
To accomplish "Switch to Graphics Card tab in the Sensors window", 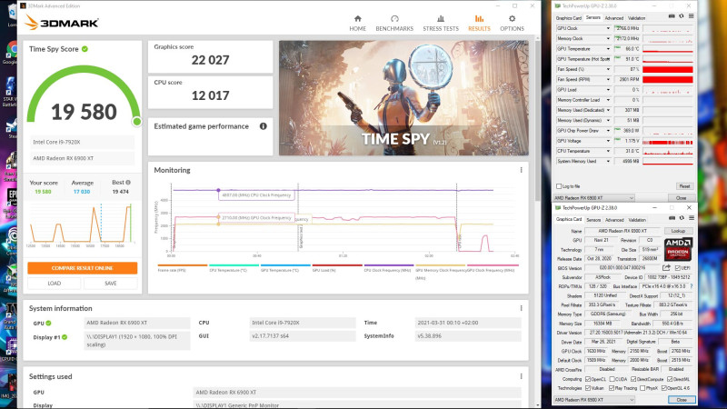I will click(569, 18).
